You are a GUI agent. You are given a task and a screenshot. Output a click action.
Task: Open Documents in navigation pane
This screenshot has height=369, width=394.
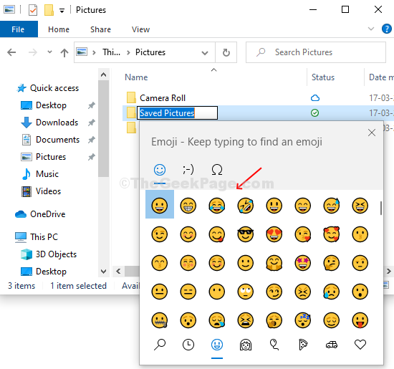pyautogui.click(x=57, y=140)
